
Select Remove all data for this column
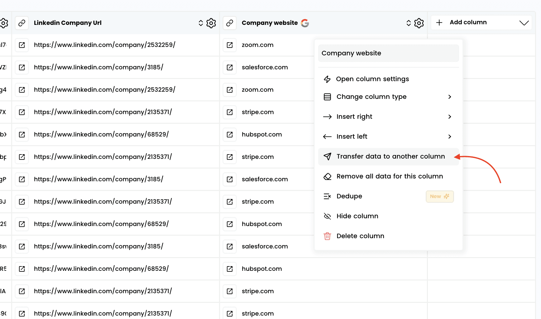tap(388, 176)
